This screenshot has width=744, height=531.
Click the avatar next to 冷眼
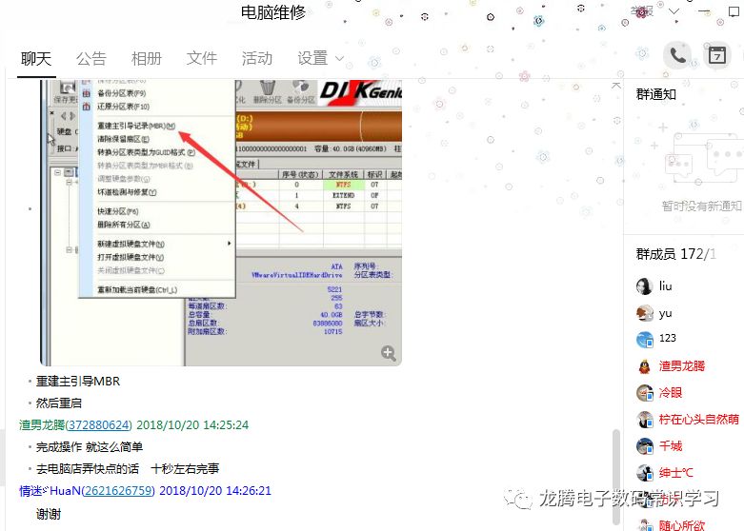(644, 393)
